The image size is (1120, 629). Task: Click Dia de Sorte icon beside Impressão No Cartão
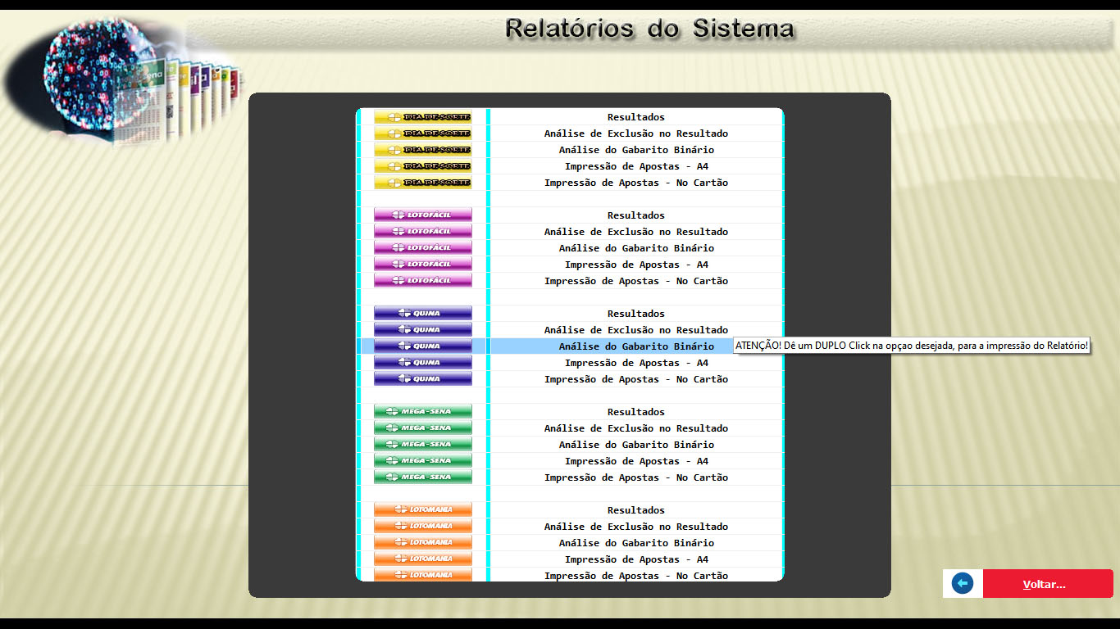423,183
